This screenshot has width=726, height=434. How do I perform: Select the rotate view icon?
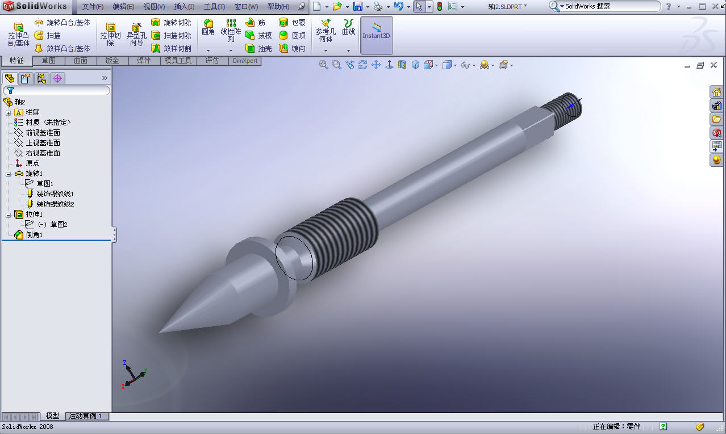362,65
